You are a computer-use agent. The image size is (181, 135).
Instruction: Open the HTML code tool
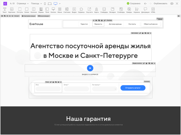[x=153, y=10]
